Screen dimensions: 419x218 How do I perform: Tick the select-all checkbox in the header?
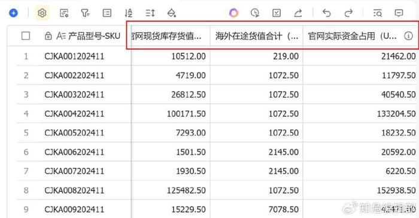point(26,36)
